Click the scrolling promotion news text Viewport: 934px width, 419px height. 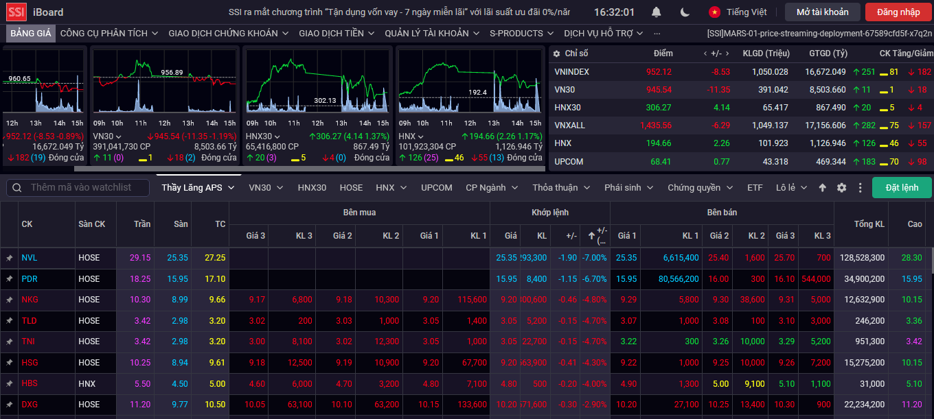[399, 12]
